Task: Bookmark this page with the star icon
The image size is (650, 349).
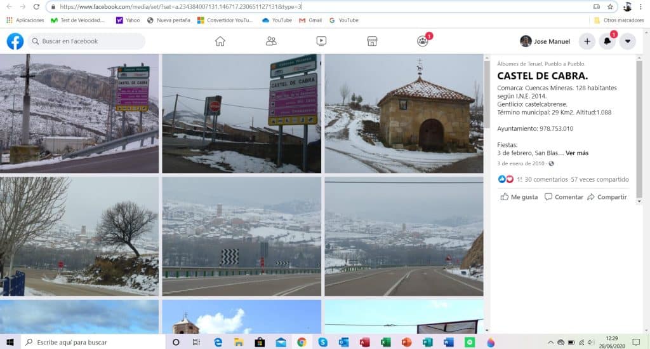Action: 610,6
